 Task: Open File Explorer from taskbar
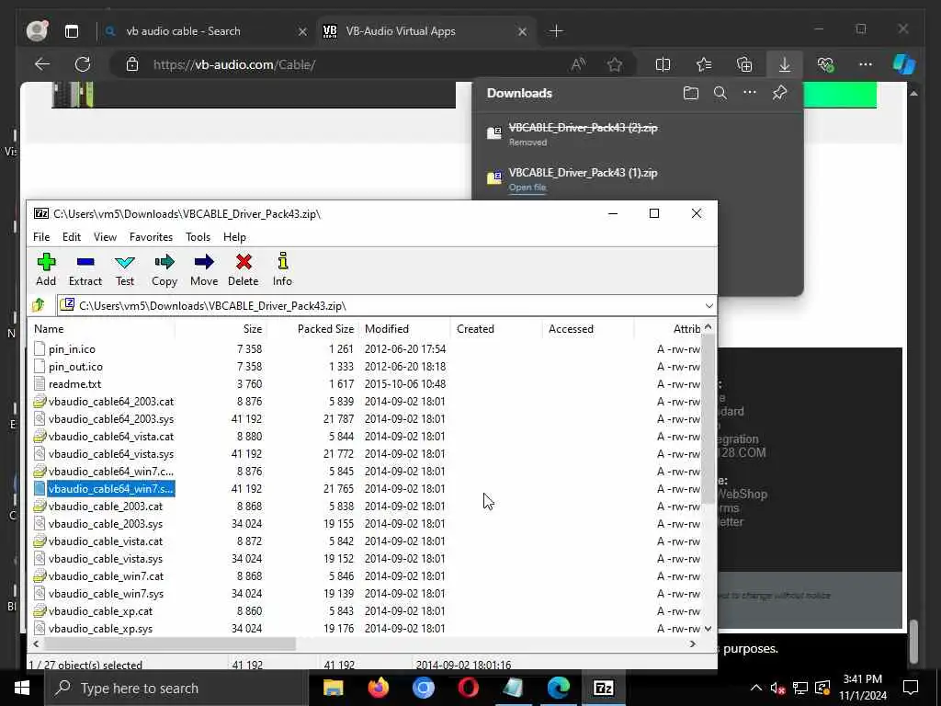click(333, 688)
